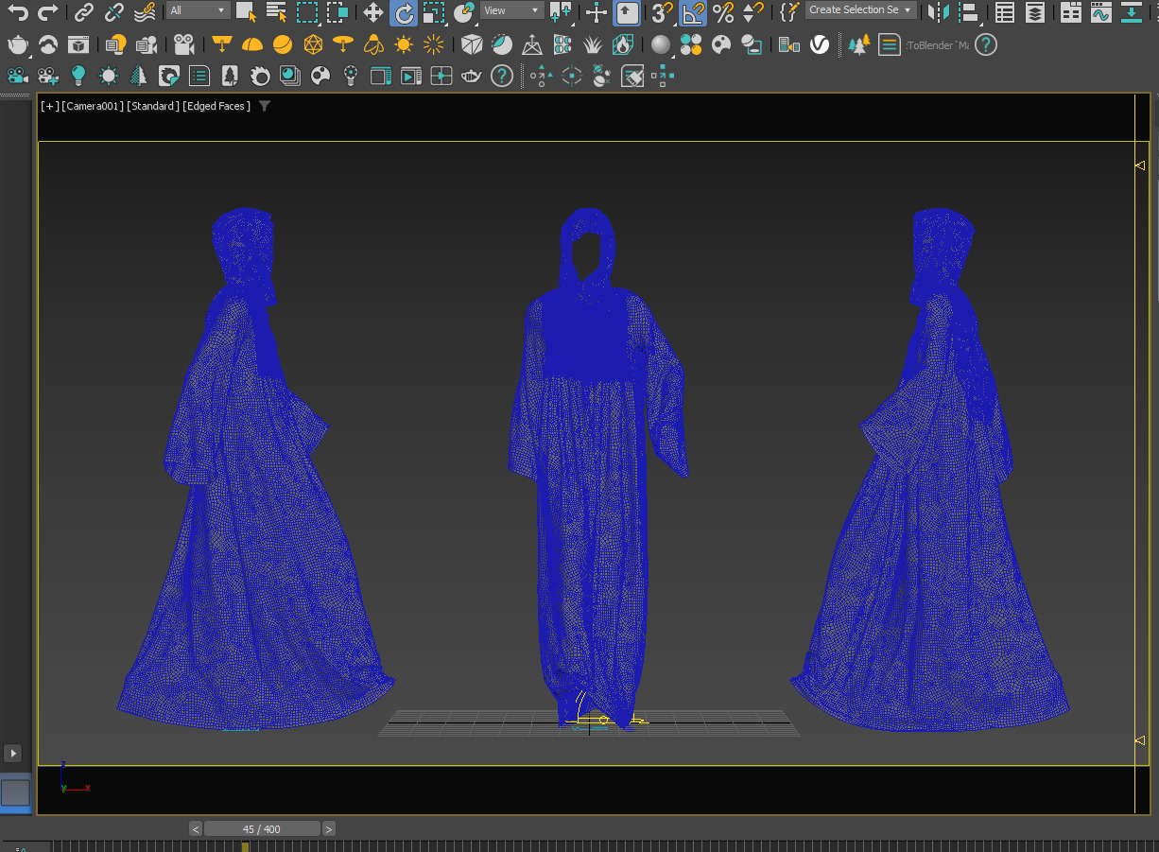Activate the Select and Move tool

coord(373,12)
